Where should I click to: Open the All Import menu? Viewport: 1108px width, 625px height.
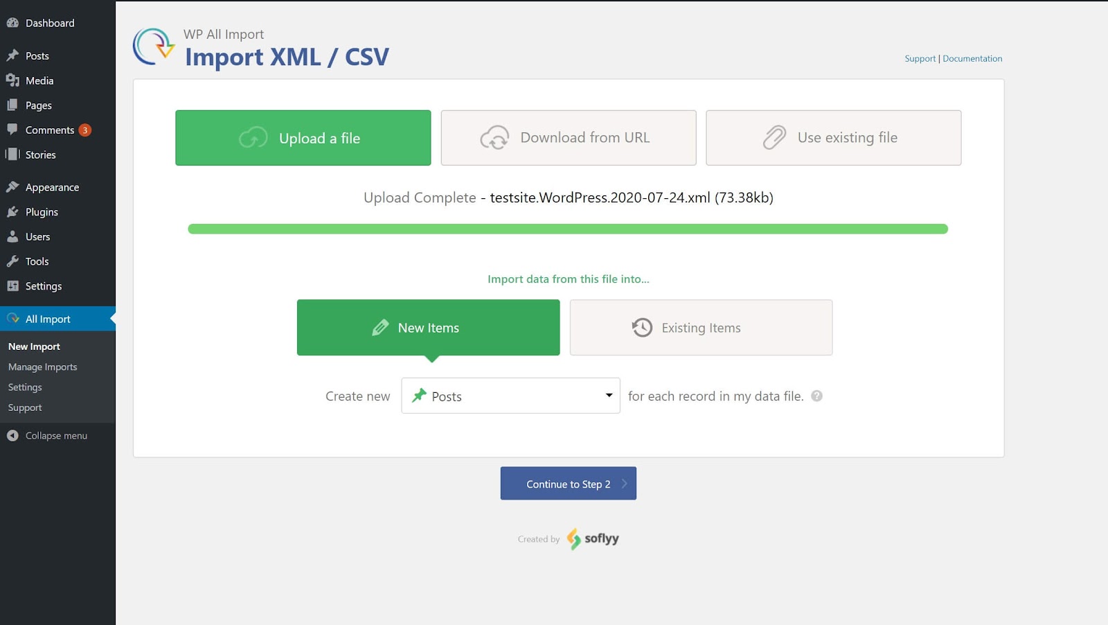click(x=57, y=319)
